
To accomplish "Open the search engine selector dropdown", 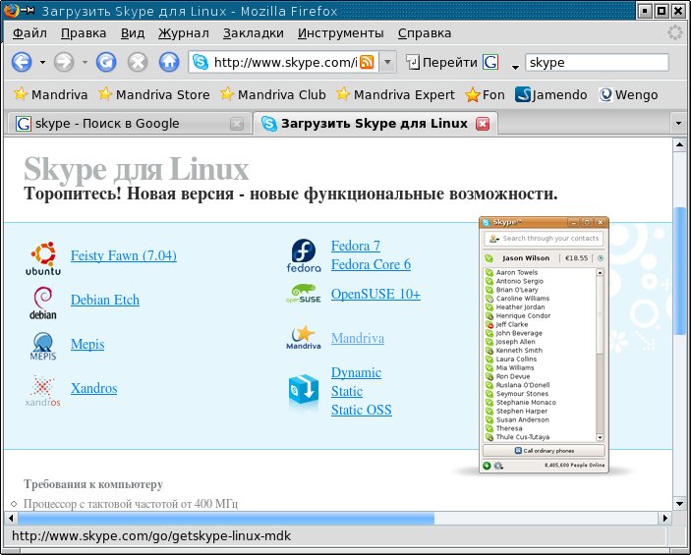I will (x=515, y=67).
